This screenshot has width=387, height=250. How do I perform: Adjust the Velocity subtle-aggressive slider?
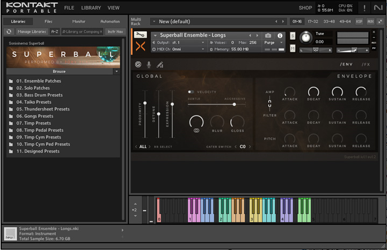pos(234,105)
